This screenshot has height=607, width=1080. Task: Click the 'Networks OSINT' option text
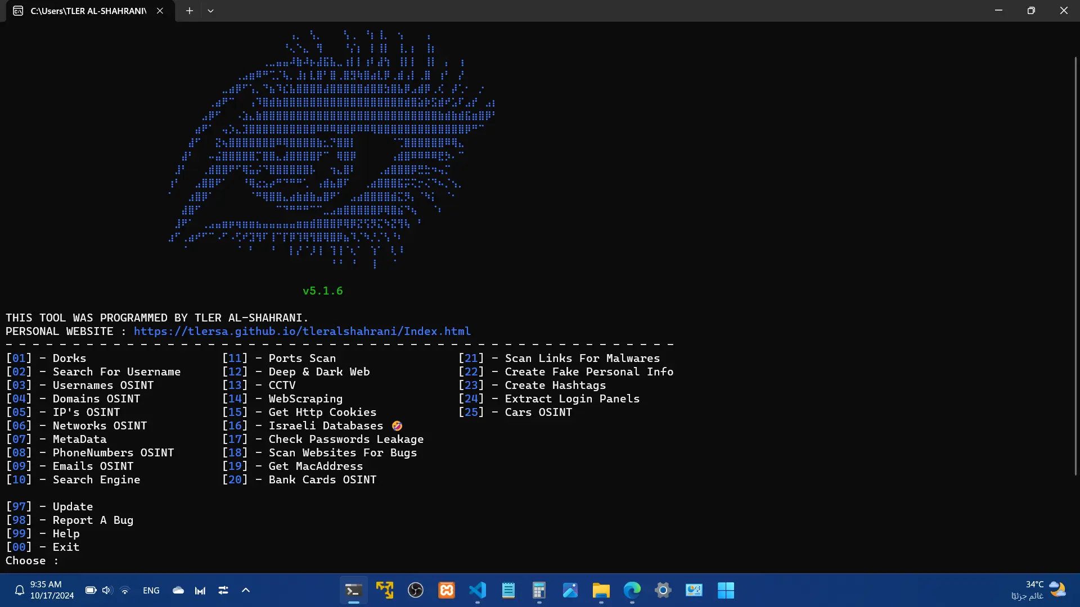pyautogui.click(x=100, y=426)
